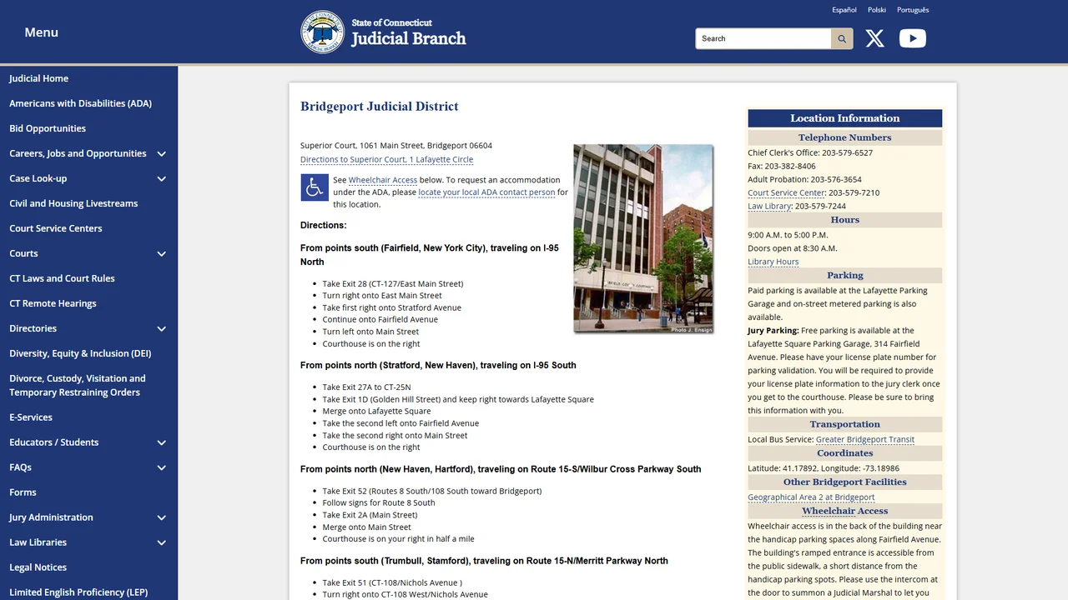This screenshot has height=600, width=1068.
Task: Open Greater Bridgeport Transit link
Action: click(865, 439)
